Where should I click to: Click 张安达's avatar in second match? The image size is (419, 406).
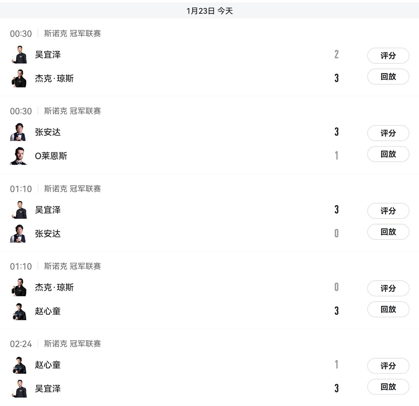[19, 132]
